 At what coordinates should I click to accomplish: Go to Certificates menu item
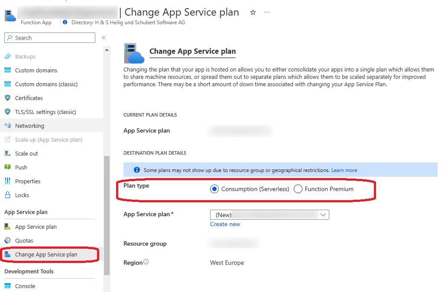tap(29, 98)
